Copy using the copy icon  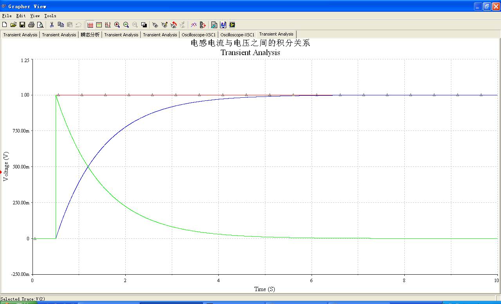tap(61, 25)
